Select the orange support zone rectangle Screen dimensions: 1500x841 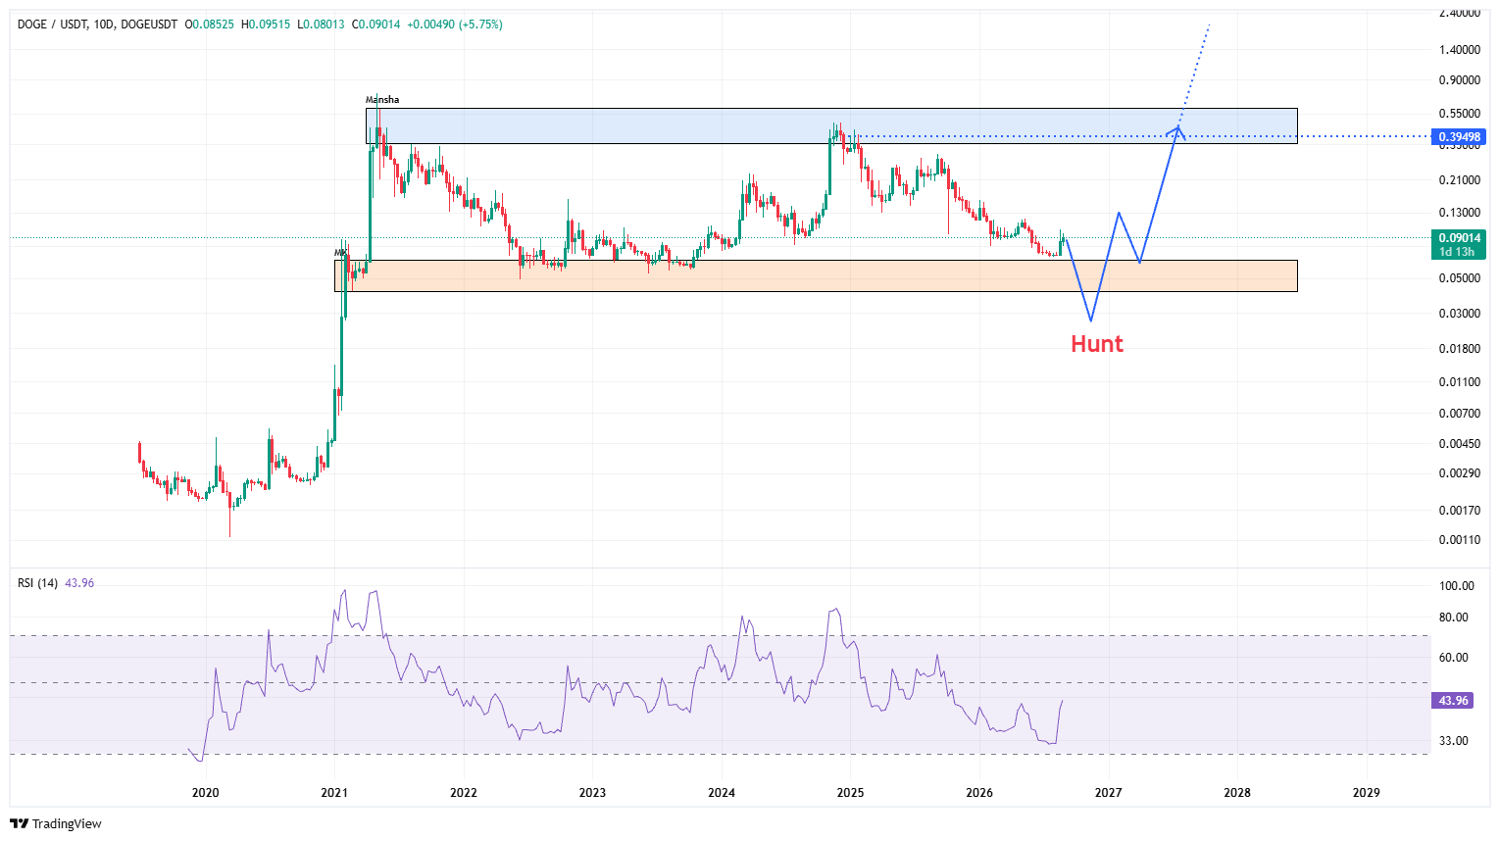click(x=816, y=275)
